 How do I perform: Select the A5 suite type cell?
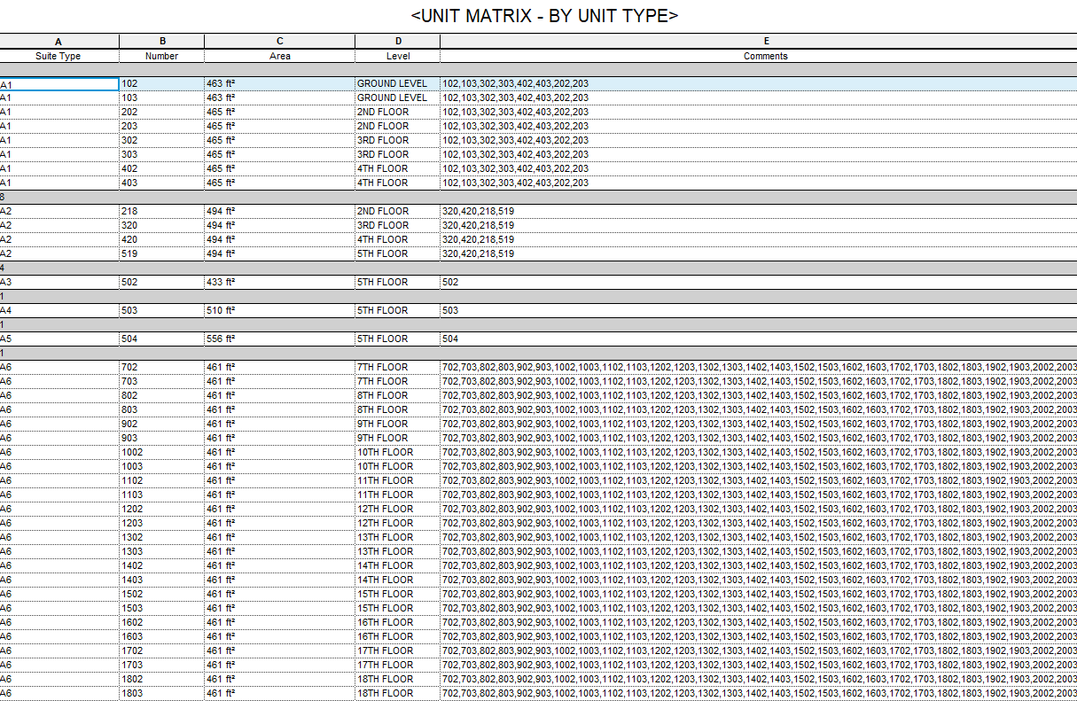click(59, 339)
